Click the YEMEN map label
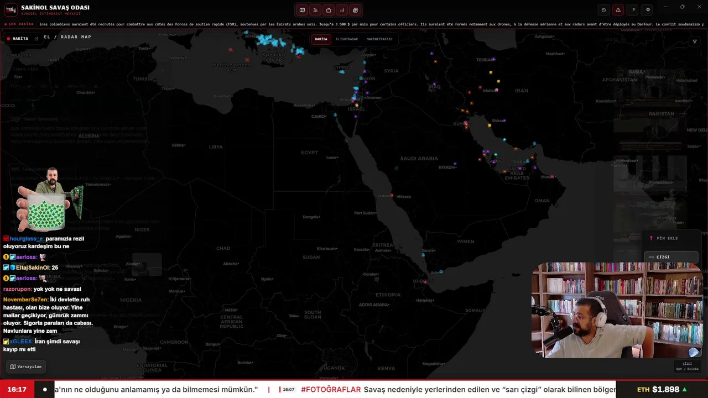The height and width of the screenshot is (398, 708). [465, 242]
